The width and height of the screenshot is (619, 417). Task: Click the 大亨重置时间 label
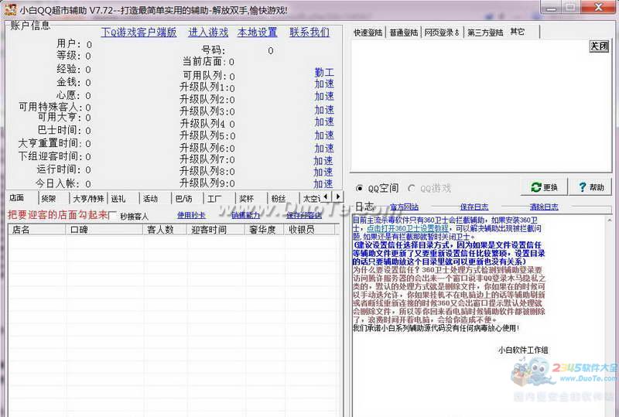click(x=50, y=143)
